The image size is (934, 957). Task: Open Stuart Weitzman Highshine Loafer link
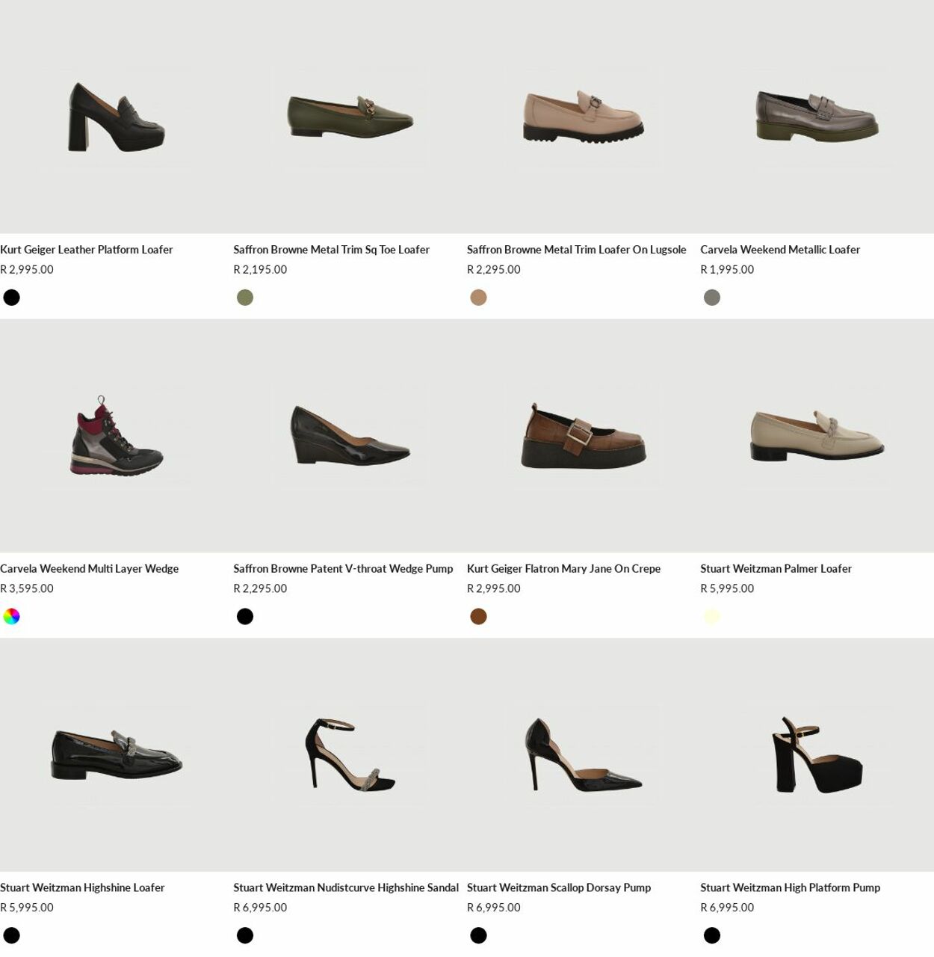82,887
